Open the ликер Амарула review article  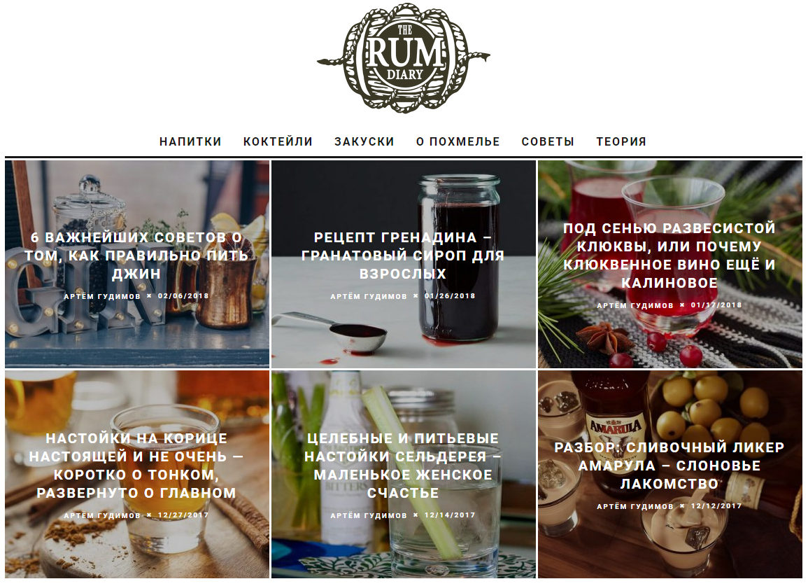click(669, 466)
